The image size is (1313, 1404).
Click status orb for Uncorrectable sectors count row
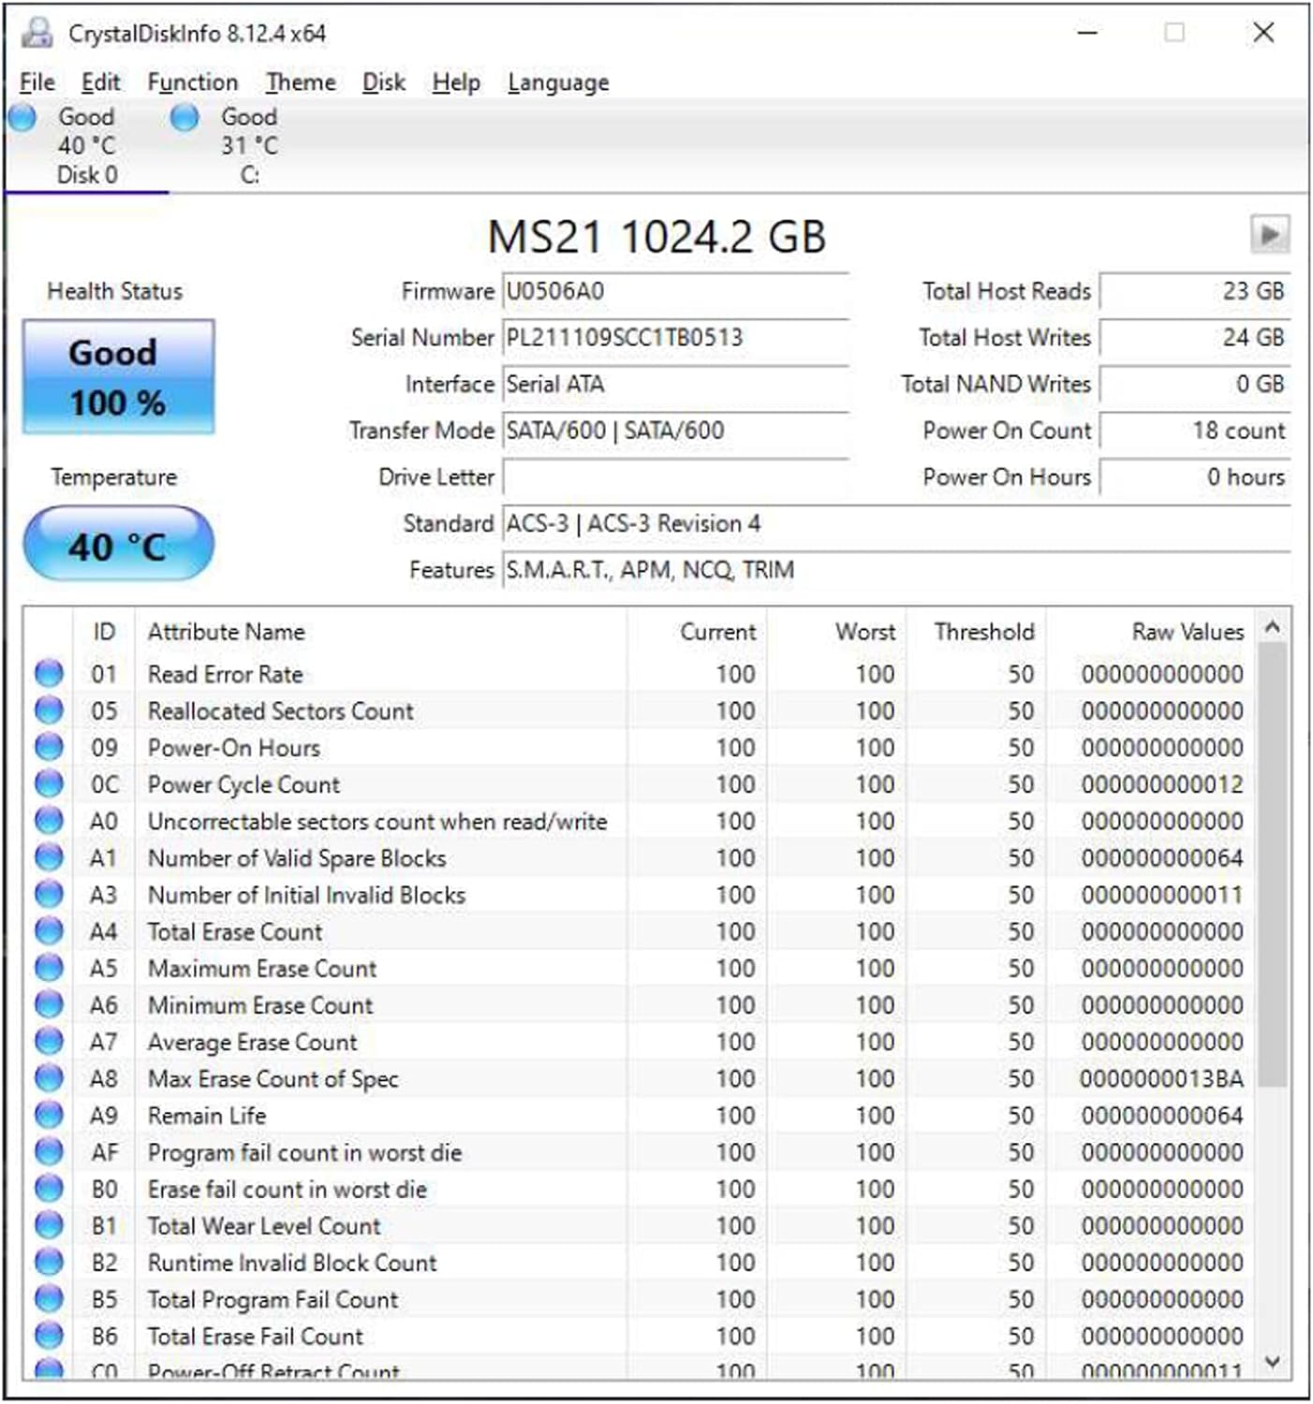[x=49, y=820]
